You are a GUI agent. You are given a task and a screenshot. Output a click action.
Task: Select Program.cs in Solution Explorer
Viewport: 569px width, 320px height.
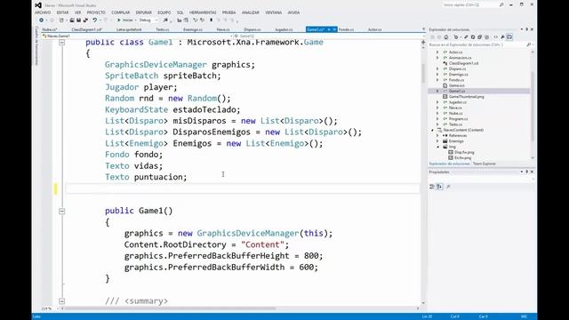(x=458, y=118)
